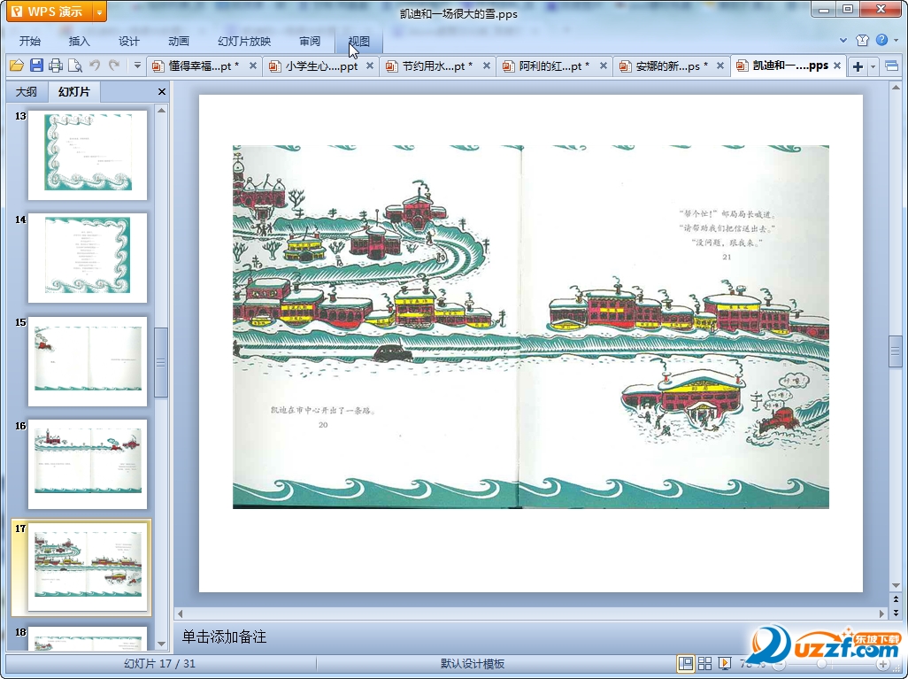Open the 幻灯片放映 ribbon tab
The height and width of the screenshot is (679, 908).
pyautogui.click(x=244, y=41)
